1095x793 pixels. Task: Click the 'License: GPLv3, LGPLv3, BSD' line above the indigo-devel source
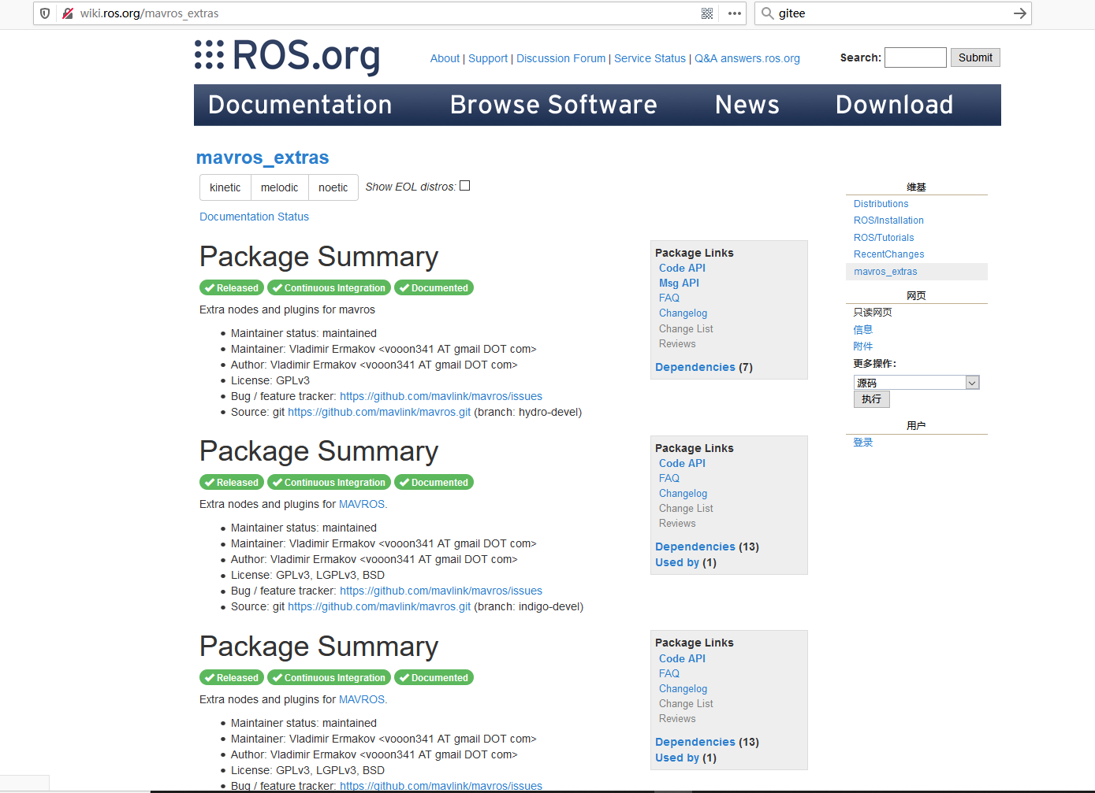point(307,575)
